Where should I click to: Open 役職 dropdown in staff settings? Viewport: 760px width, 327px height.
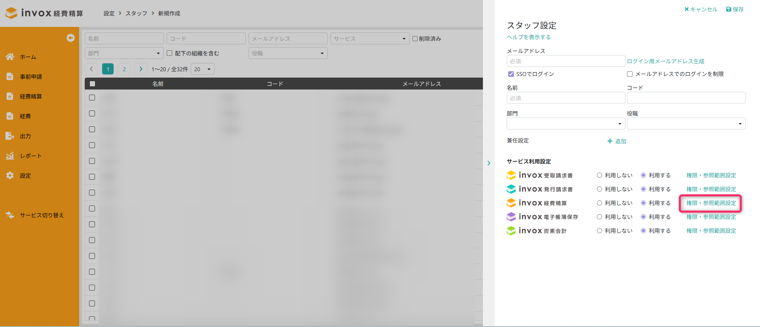click(x=686, y=124)
